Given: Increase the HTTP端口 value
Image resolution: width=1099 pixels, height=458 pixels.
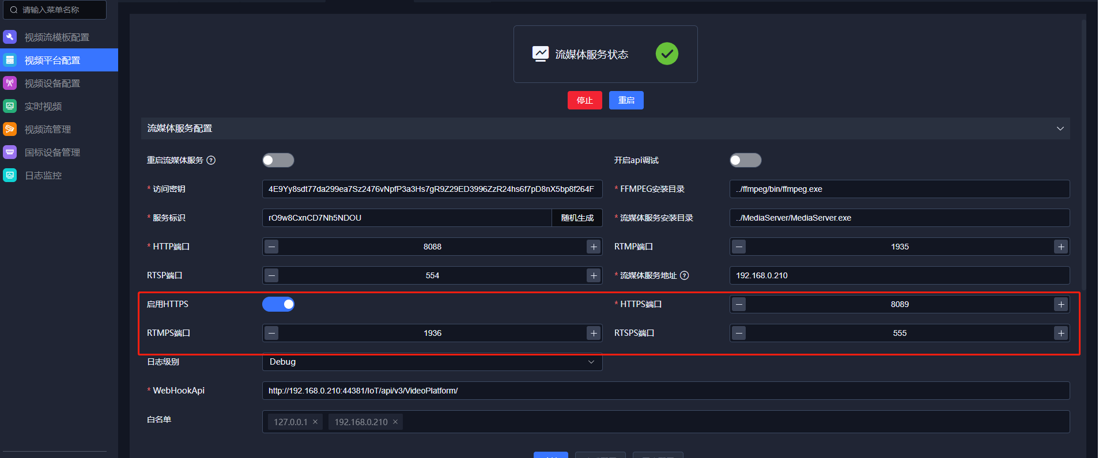Looking at the screenshot, I should 594,247.
